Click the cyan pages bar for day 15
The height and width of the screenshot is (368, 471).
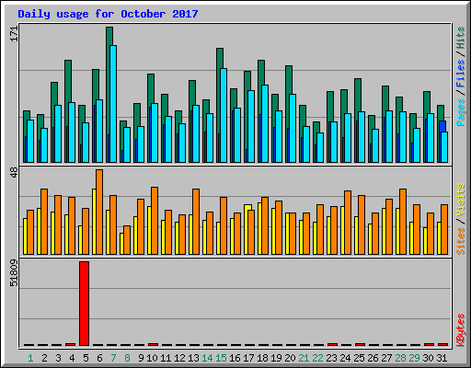224,115
